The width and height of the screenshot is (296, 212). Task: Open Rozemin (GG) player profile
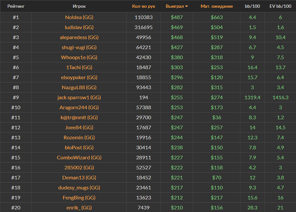pos(79,137)
